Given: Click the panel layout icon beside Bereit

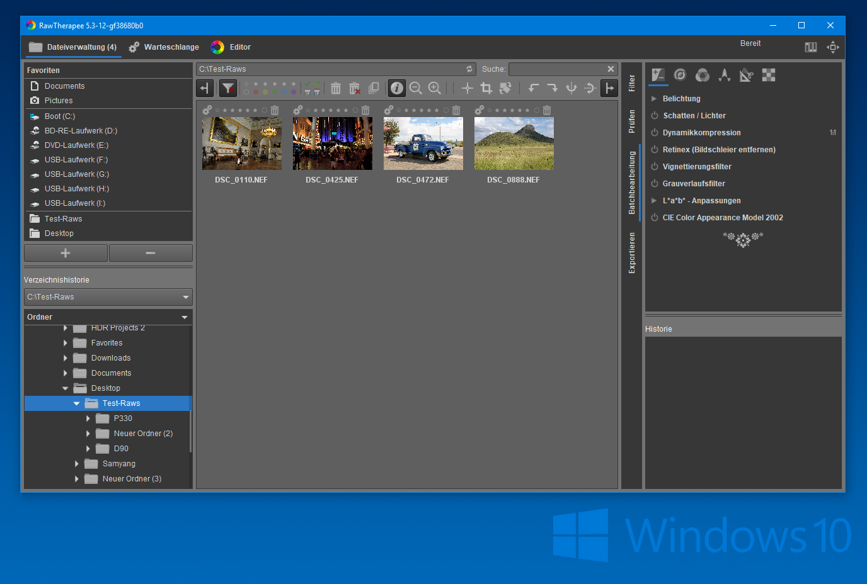Looking at the screenshot, I should point(811,47).
